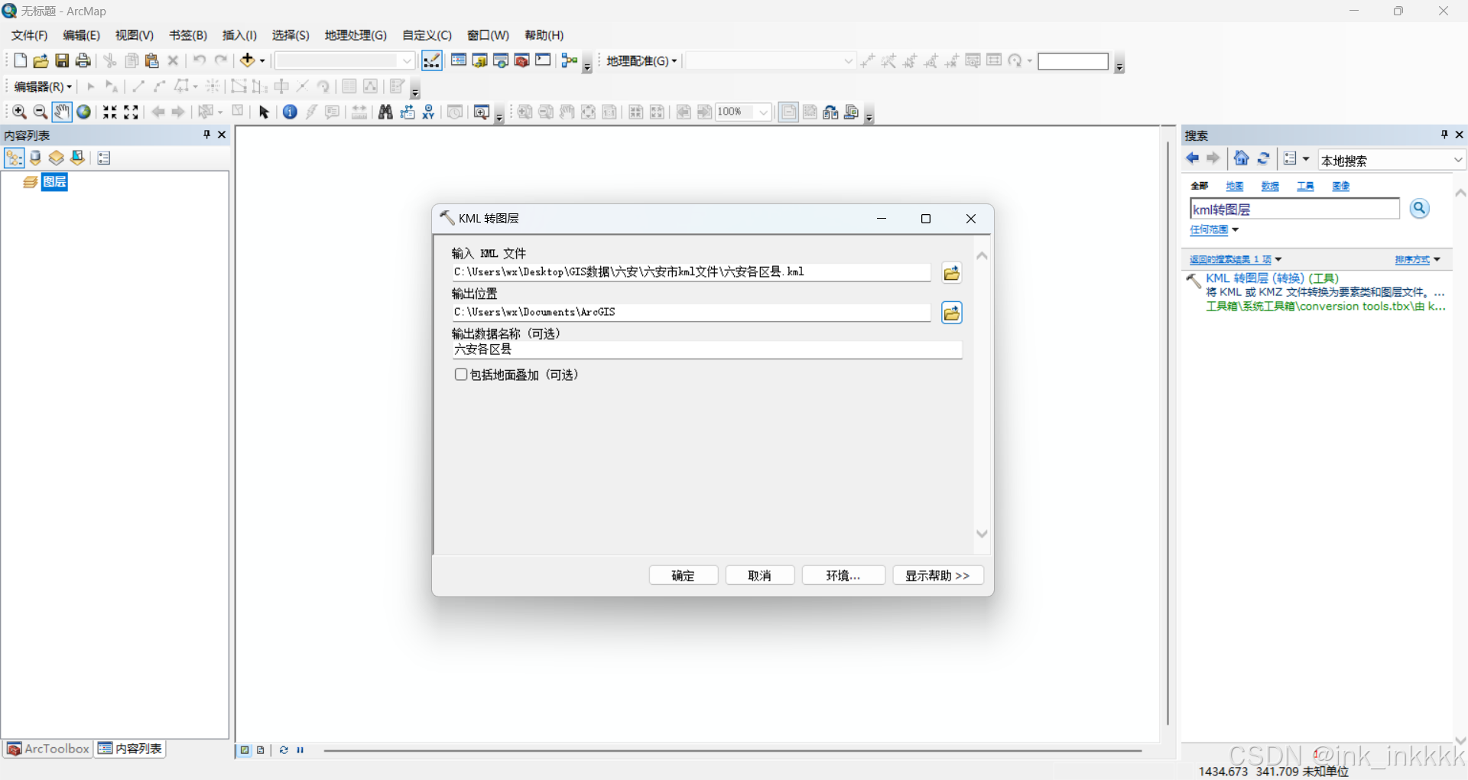Open the ArcToolbox window icon
1468x780 pixels.
[522, 60]
